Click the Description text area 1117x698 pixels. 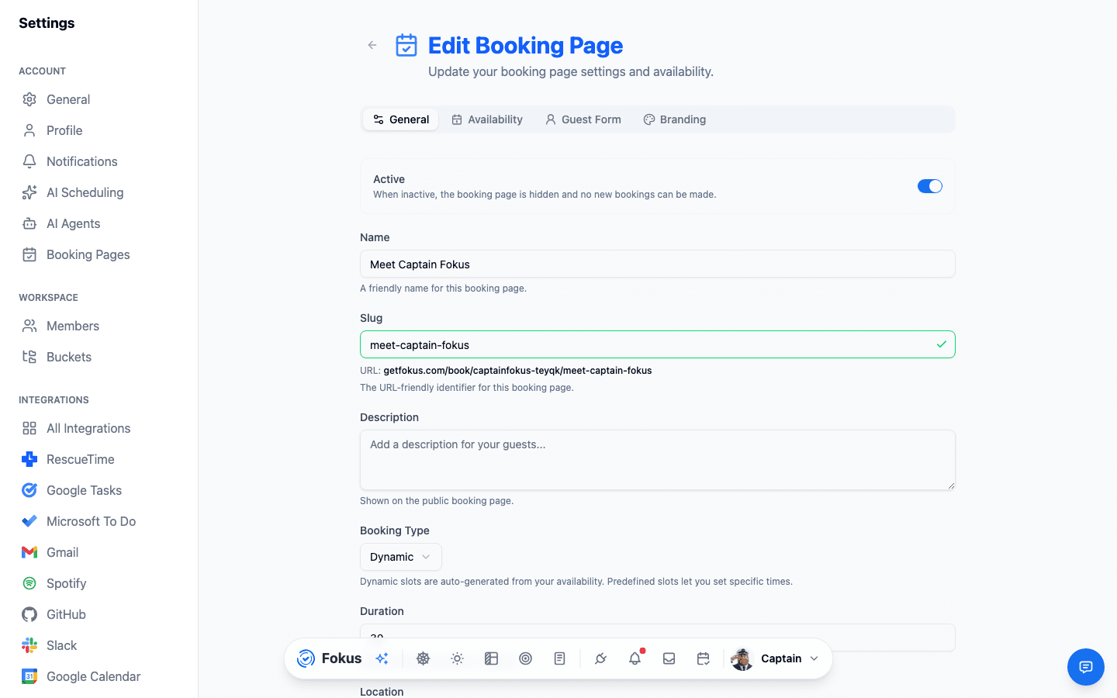(658, 460)
